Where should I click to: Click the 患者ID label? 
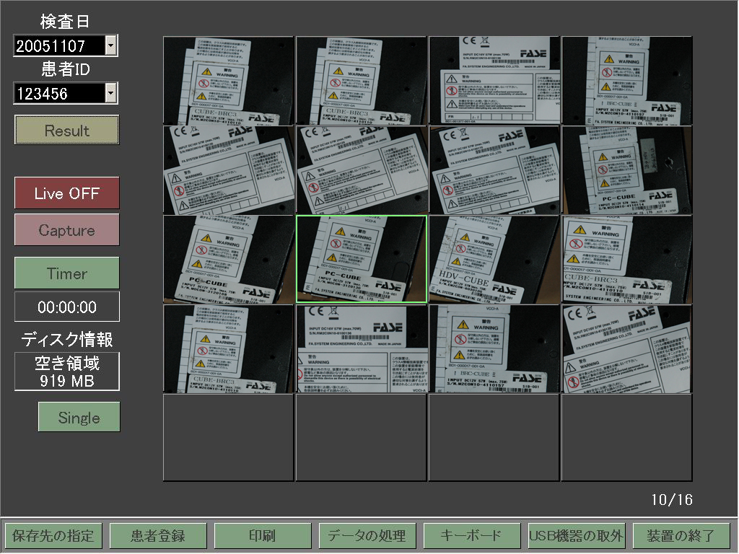click(x=66, y=69)
